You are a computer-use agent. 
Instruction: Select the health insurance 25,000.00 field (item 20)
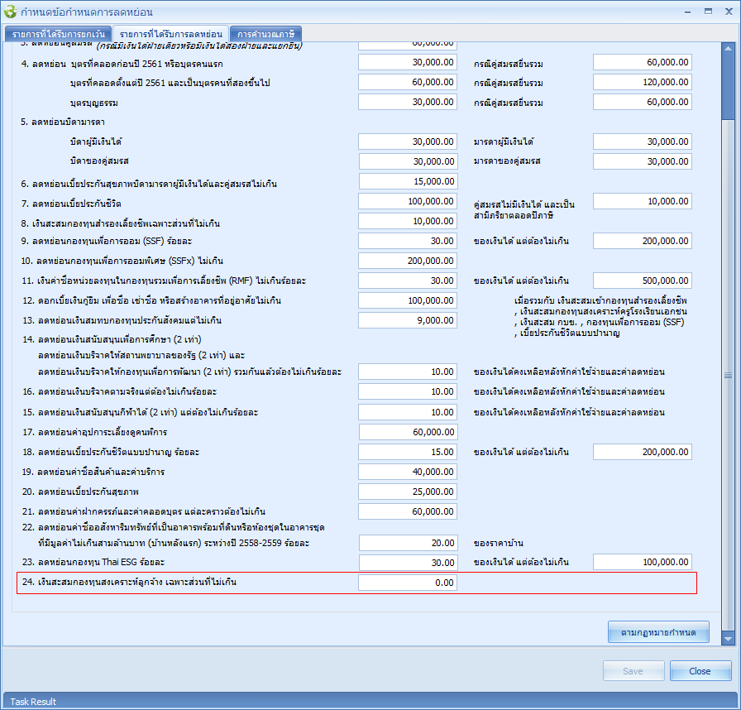coord(408,492)
